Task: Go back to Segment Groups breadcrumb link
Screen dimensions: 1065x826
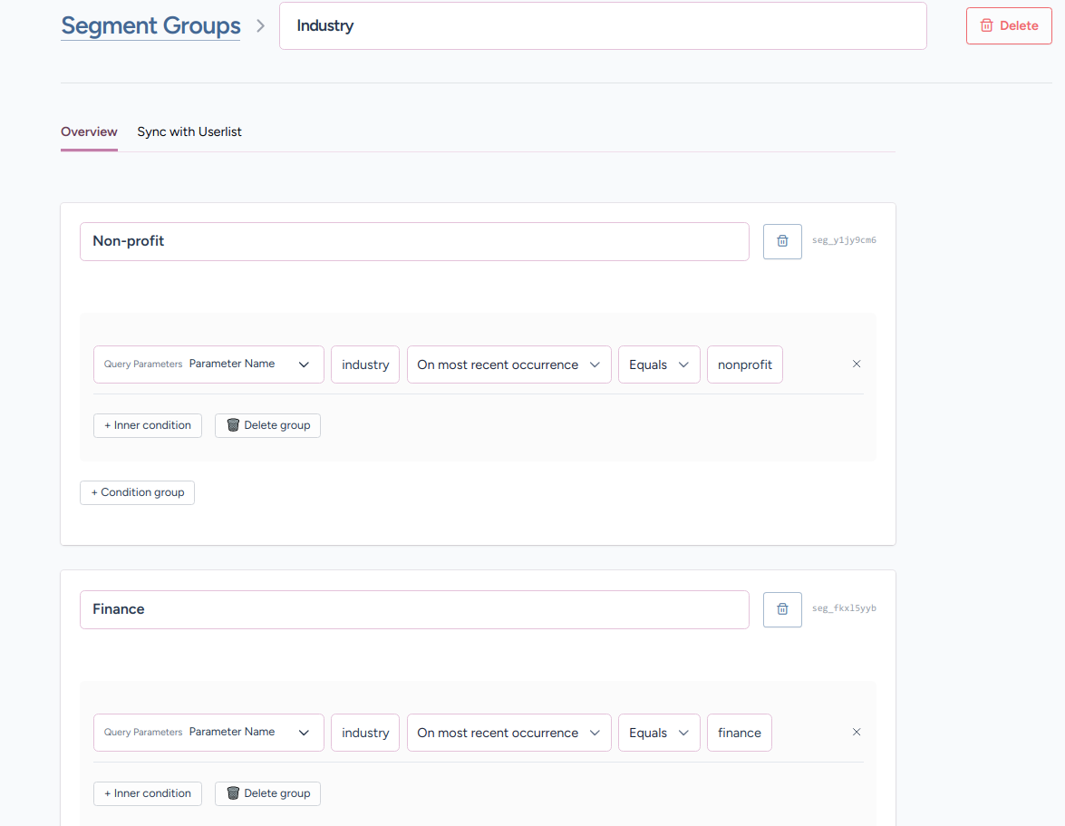Action: click(x=150, y=25)
